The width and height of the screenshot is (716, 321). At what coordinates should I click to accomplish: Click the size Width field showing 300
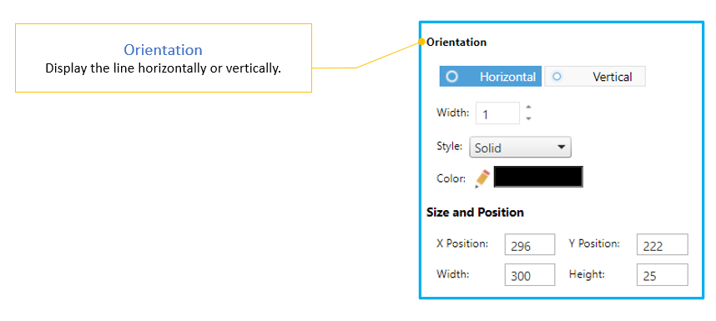point(530,274)
